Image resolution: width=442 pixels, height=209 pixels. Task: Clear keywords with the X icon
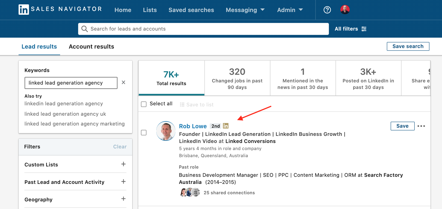[x=123, y=82]
